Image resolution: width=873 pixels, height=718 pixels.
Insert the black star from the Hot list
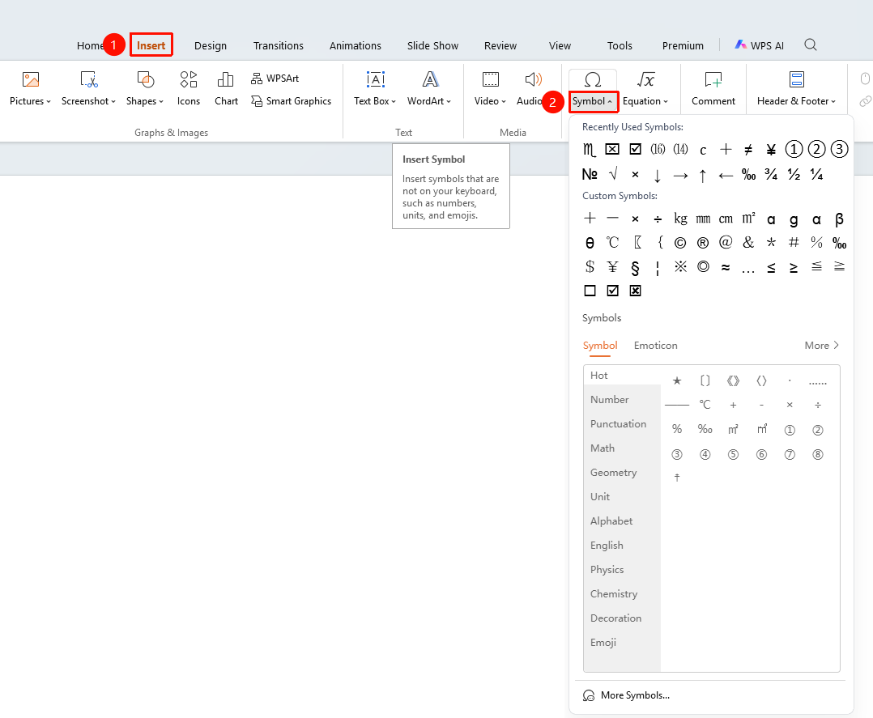click(676, 380)
